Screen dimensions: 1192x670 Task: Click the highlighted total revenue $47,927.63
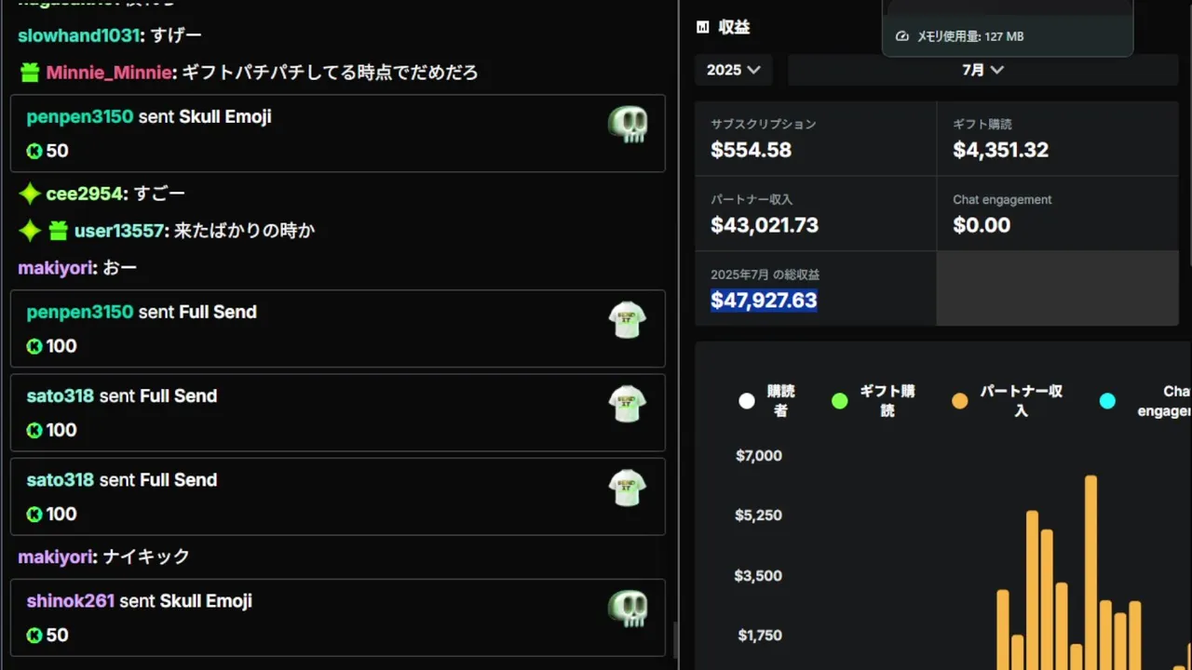(764, 300)
